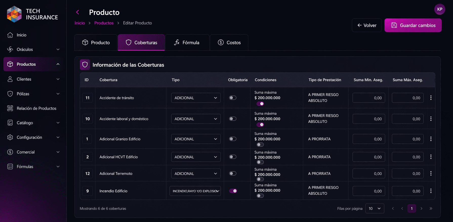This screenshot has height=222, width=453.
Task: Switch to the Costos tab
Action: (229, 42)
